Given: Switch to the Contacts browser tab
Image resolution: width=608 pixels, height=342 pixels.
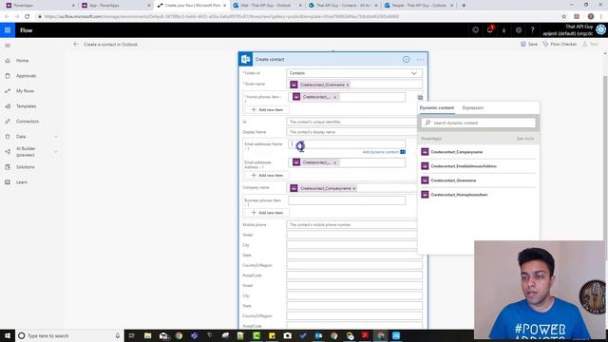Looking at the screenshot, I should pos(342,6).
